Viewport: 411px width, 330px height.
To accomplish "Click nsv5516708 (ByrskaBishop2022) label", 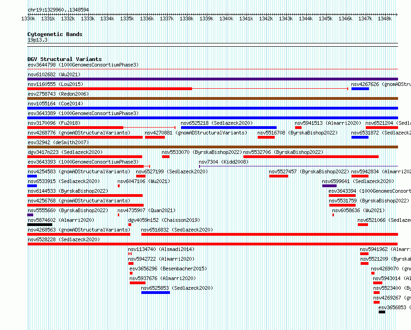I will [x=297, y=133].
